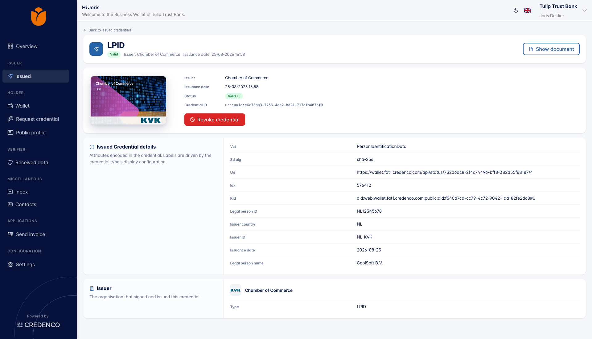Click the Valid status badge in details
Screen dimensions: 592x339
(x=234, y=96)
